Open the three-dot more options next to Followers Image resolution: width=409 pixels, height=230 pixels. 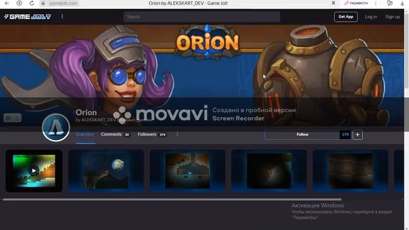(x=177, y=134)
